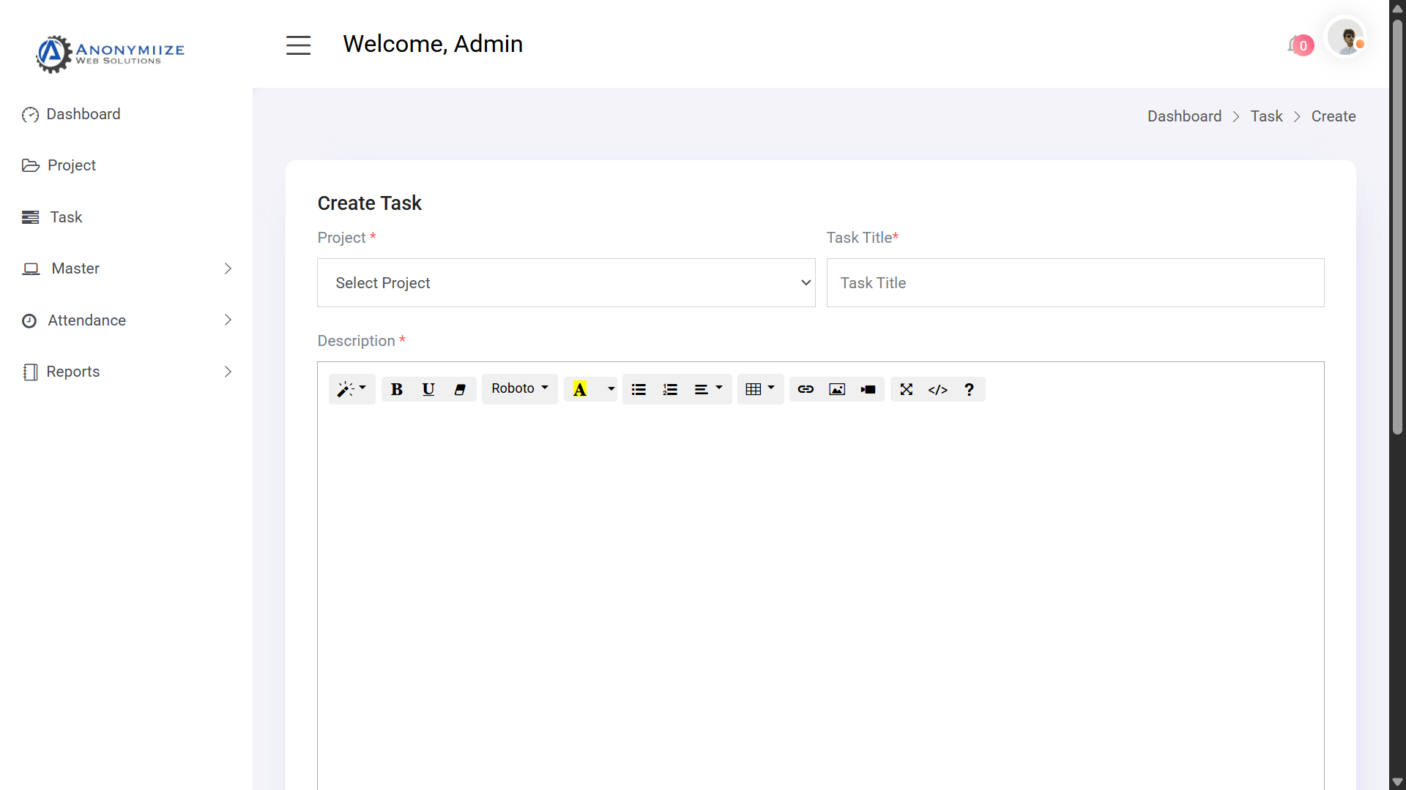1406x790 pixels.
Task: Open the table insert dropdown
Action: point(760,389)
